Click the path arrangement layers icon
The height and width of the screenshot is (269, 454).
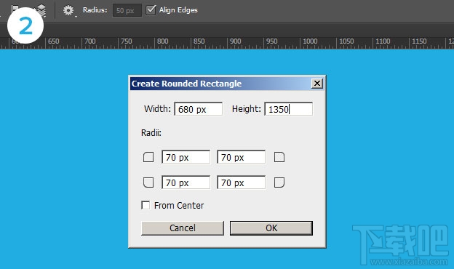[41, 9]
